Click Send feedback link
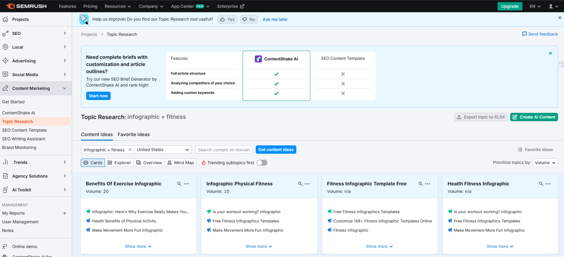This screenshot has height=257, width=564. tap(540, 34)
